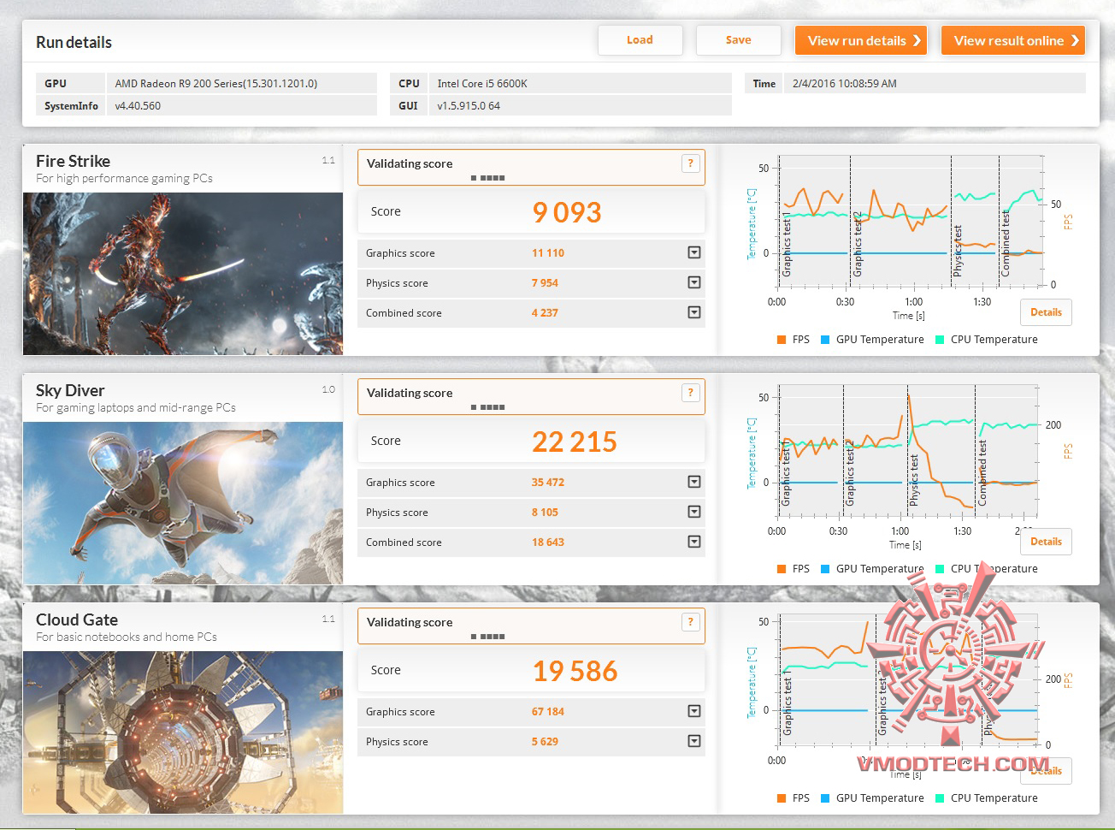
Task: Expand Cloud Gate Graphics score details
Action: click(x=694, y=711)
